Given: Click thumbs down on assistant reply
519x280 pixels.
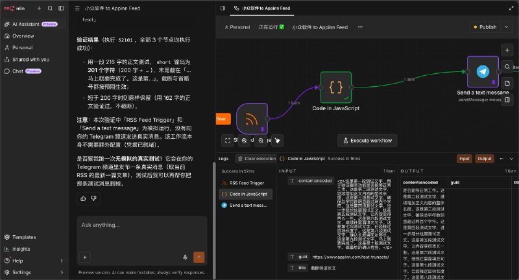Looking at the screenshot, I should pos(93,198).
